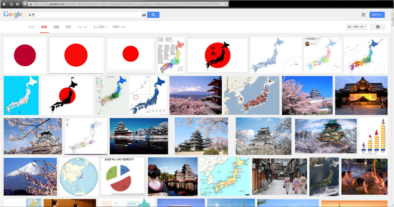Open the dark red circle flag thumbnail

[x=25, y=55]
